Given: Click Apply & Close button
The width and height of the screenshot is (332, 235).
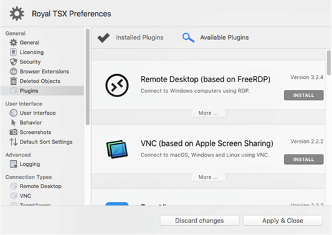Looking at the screenshot, I should pyautogui.click(x=283, y=221).
